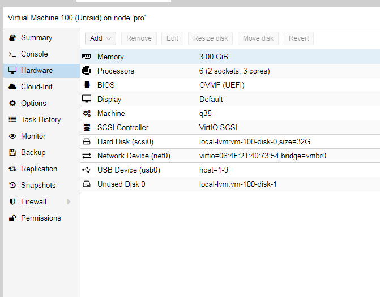Click the Options gear icon
This screenshot has height=297, width=380.
coord(12,104)
